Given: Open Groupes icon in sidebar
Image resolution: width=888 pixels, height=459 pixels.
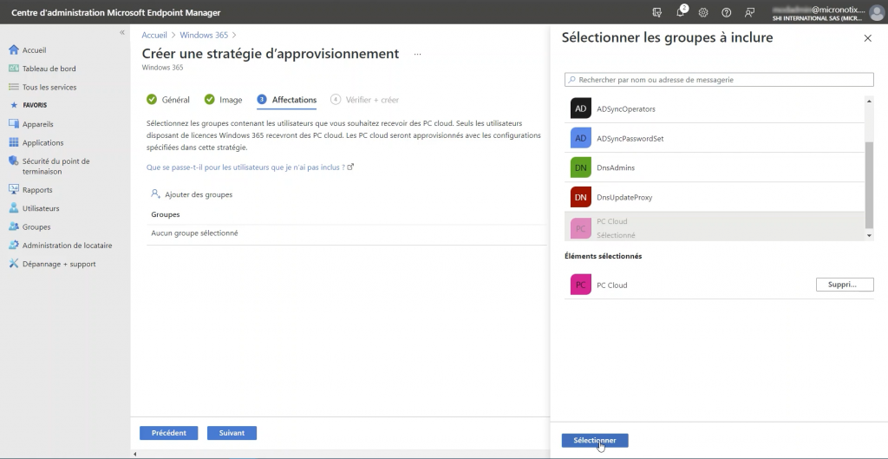Looking at the screenshot, I should pyautogui.click(x=14, y=226).
